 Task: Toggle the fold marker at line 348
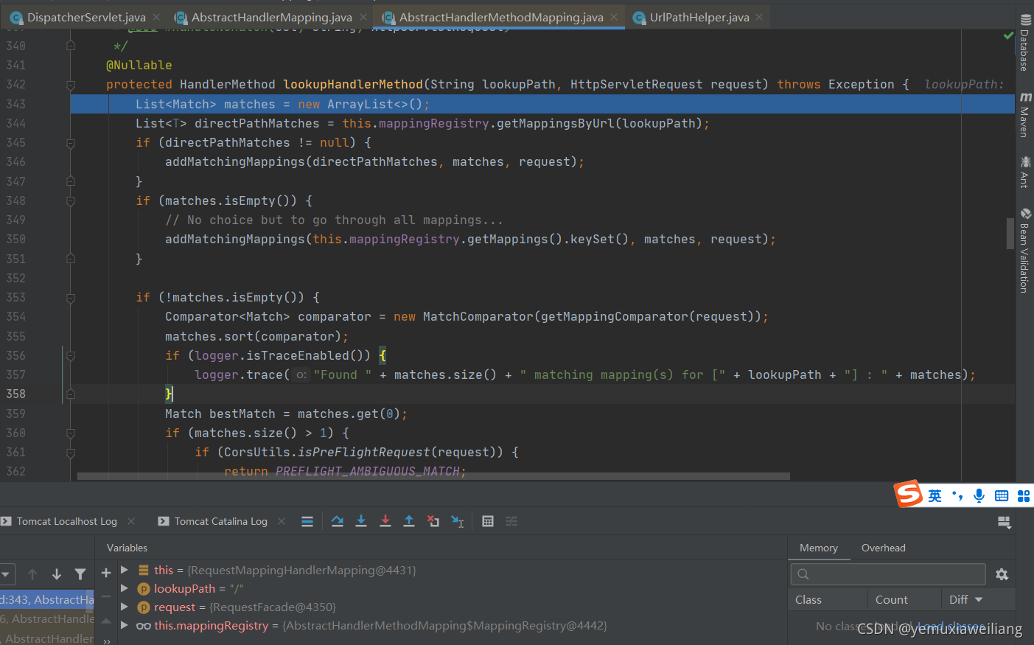click(x=71, y=201)
